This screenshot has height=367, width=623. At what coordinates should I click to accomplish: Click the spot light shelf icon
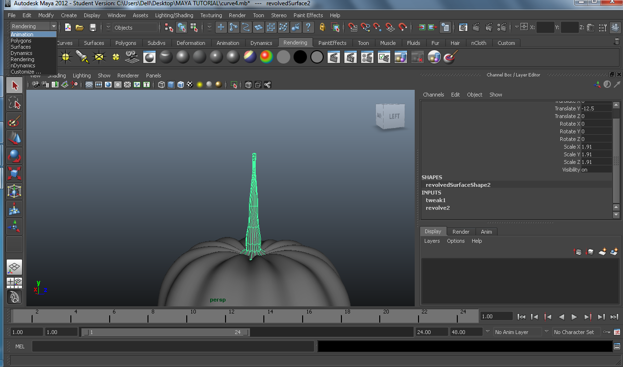82,57
